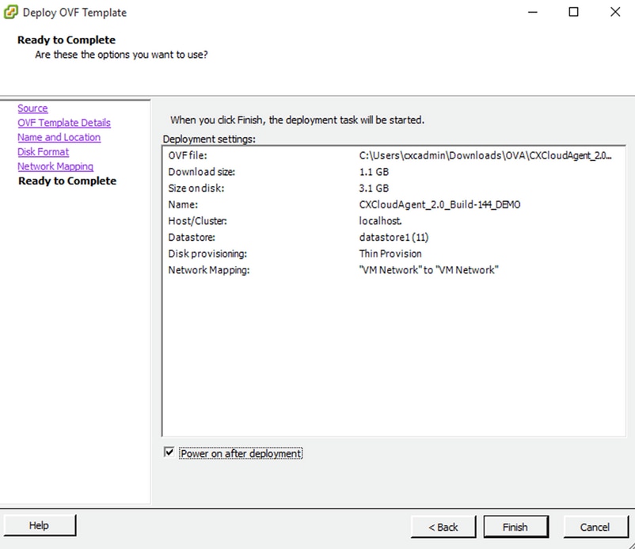
Task: Select the Download size value 1.1 GB
Action: click(374, 172)
